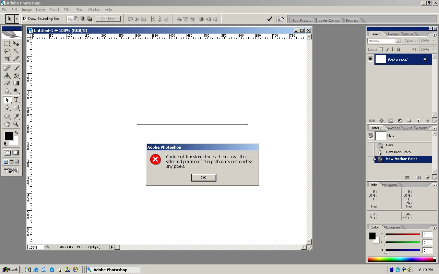Create new document from current state icon

point(407,177)
